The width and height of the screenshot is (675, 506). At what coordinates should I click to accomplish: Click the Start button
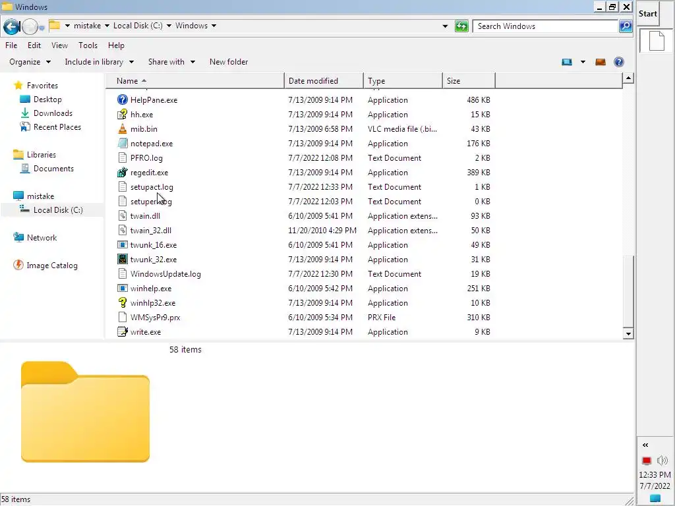coord(648,14)
